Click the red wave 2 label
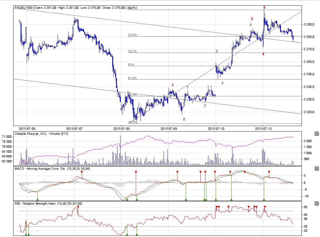 pyautogui.click(x=184, y=119)
